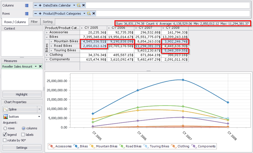
Task: Select cell 92,735.35$ in Accessories row
Action: pyautogui.click(x=120, y=32)
